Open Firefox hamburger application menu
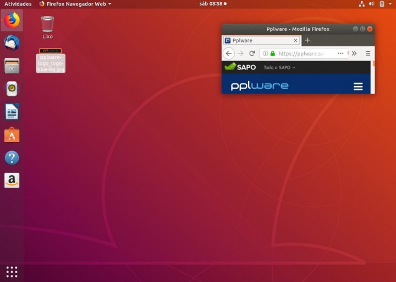Viewport: 396px width, 282px height. coord(368,53)
